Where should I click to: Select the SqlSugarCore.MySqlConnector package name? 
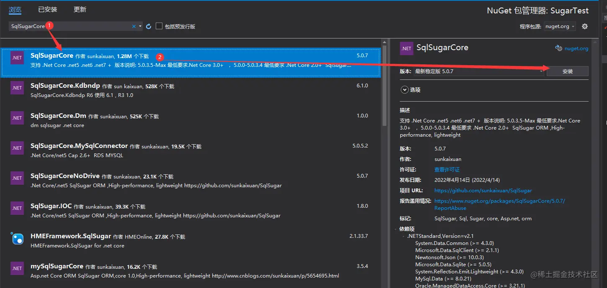point(79,146)
